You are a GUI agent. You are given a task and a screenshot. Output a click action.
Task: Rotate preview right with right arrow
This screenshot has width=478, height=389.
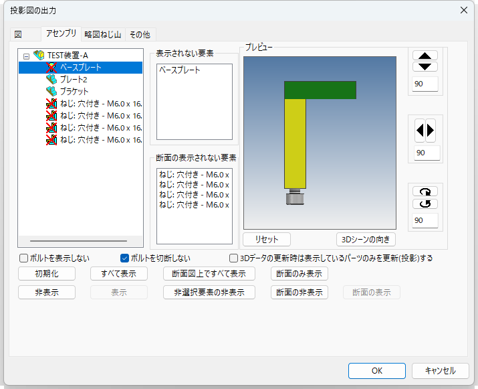pyautogui.click(x=431, y=131)
